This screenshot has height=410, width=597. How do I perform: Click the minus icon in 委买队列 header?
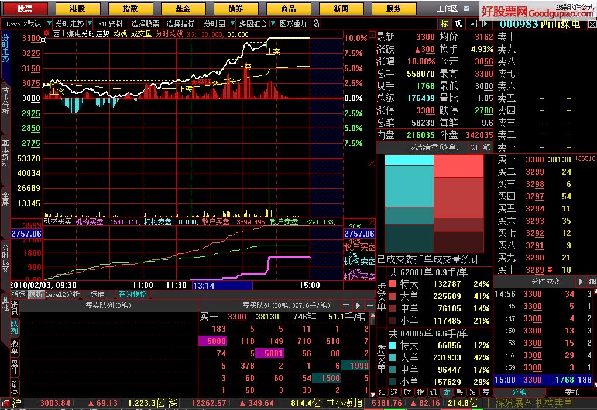point(370,305)
